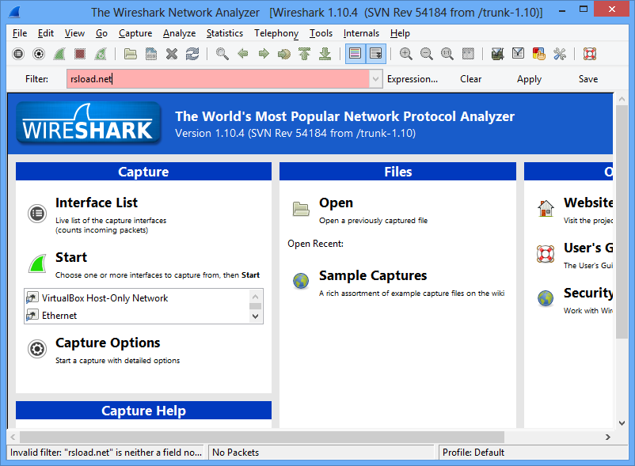Open the Telephony menu

[276, 33]
